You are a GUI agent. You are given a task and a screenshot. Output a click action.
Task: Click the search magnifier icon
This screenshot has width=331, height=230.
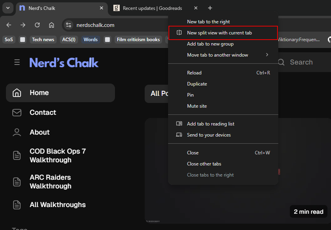pyautogui.click(x=281, y=62)
